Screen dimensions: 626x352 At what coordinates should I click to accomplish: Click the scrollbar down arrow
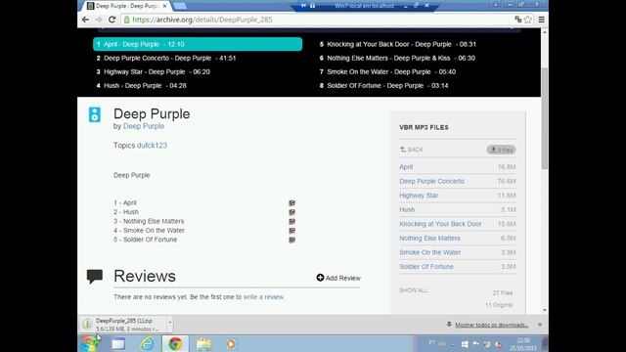pyautogui.click(x=545, y=310)
